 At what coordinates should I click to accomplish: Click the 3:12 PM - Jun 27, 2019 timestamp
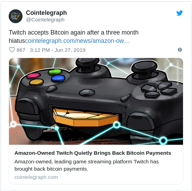point(58,50)
